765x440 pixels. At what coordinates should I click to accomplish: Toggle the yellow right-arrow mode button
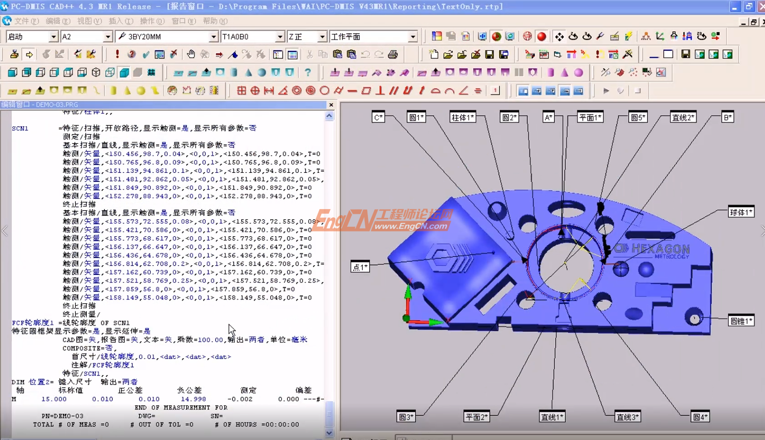coord(29,54)
